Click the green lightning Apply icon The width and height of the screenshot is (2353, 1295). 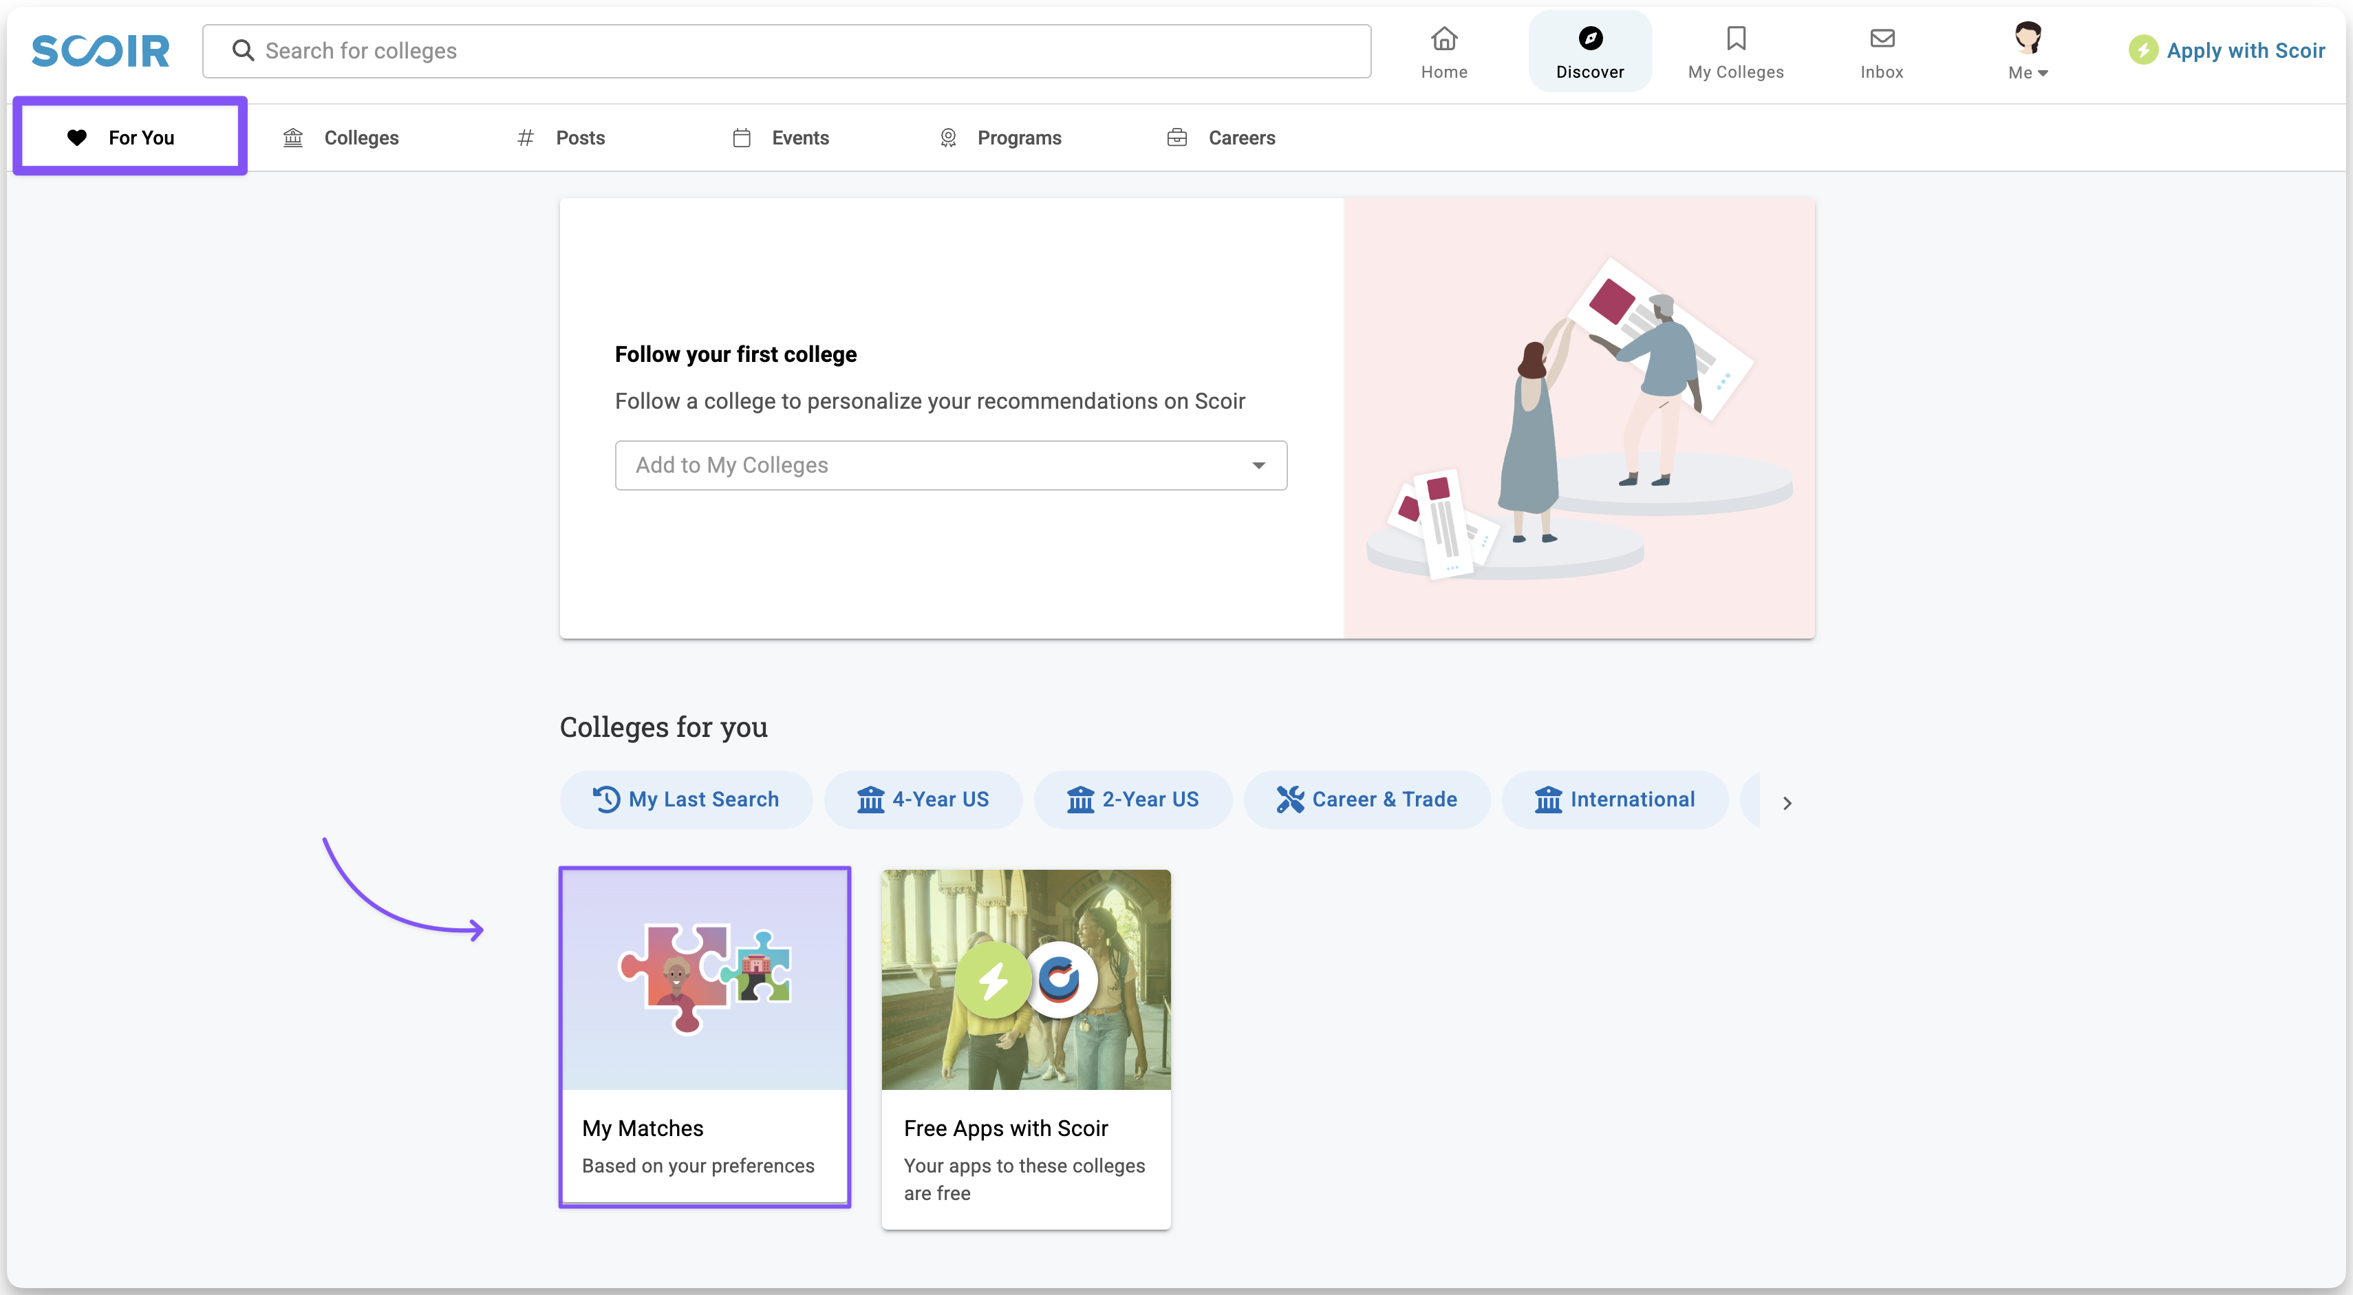(2143, 50)
